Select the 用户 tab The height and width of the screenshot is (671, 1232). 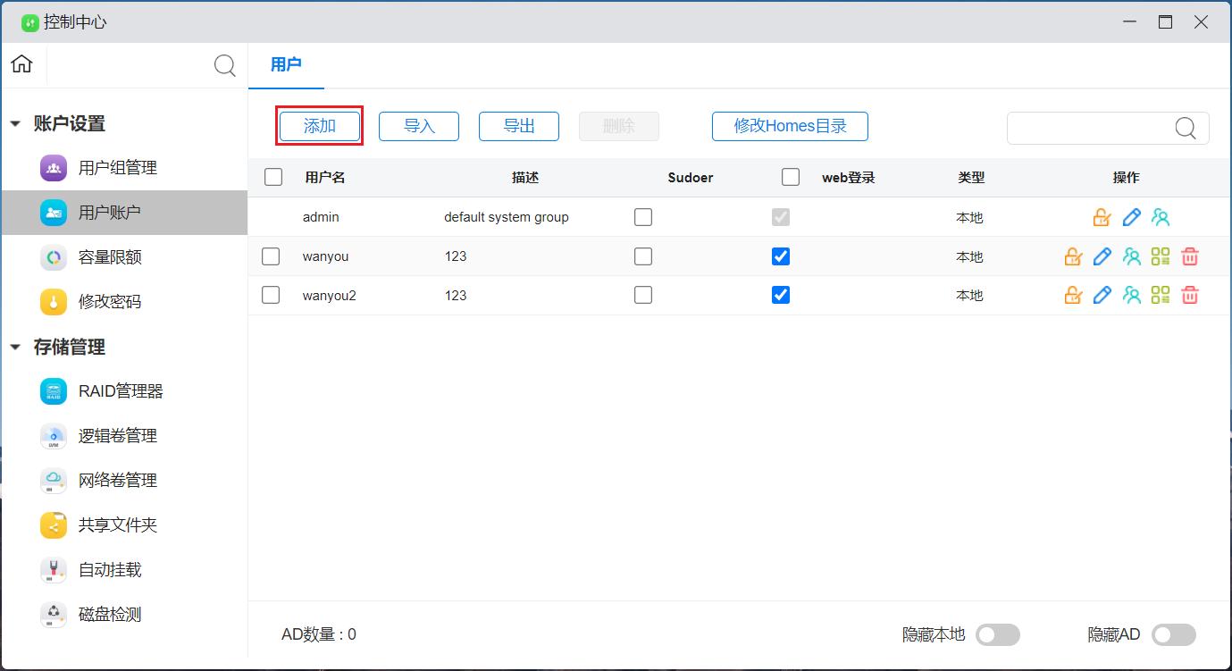pos(286,64)
